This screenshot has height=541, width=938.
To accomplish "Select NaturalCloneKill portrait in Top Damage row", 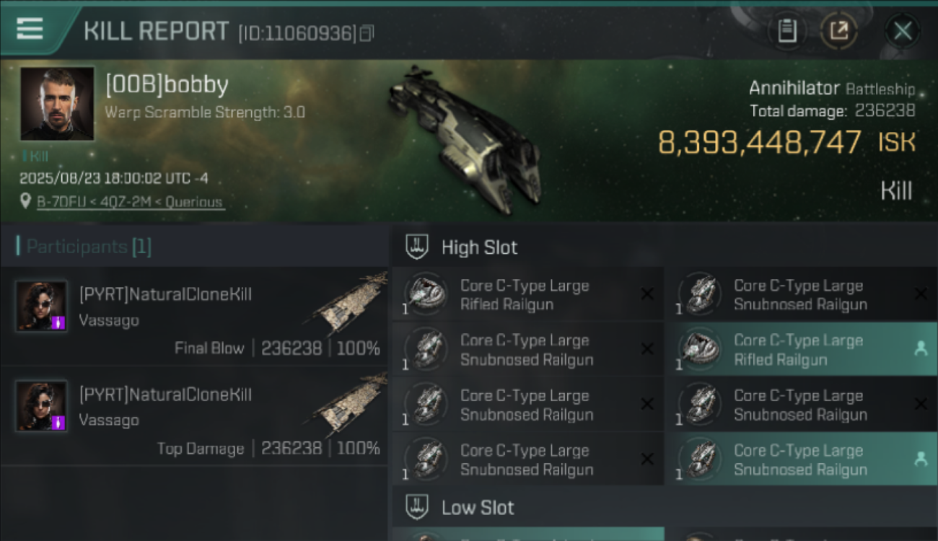I will pyautogui.click(x=42, y=406).
